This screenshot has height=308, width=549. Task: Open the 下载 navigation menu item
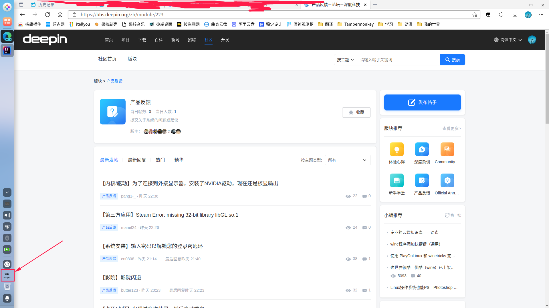point(142,40)
